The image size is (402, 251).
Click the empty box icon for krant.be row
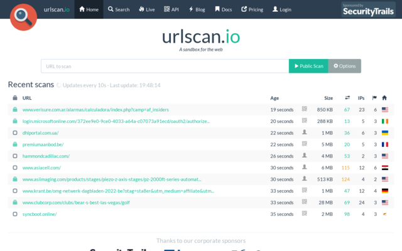point(15,191)
